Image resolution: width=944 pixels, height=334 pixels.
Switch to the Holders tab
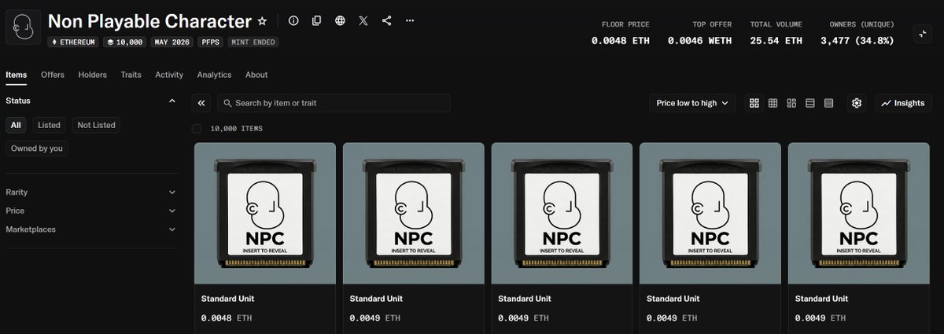coord(92,75)
